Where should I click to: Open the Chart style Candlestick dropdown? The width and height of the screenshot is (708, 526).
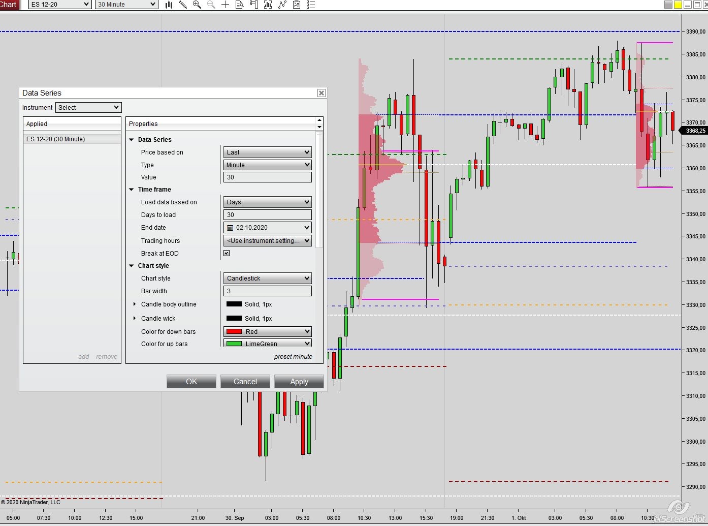267,278
